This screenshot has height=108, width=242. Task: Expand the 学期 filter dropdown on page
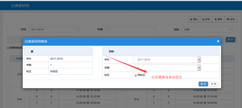[x=131, y=29]
